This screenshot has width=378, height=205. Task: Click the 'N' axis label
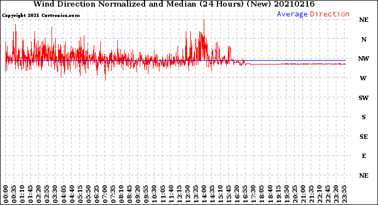pos(364,39)
